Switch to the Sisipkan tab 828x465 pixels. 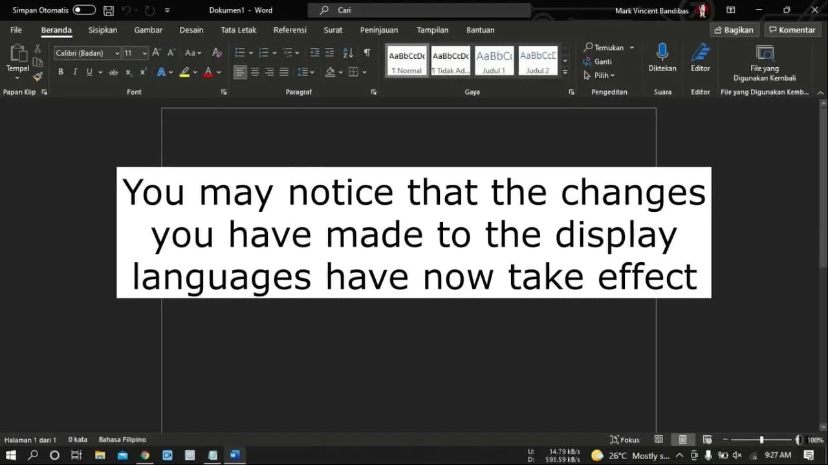pyautogui.click(x=102, y=30)
